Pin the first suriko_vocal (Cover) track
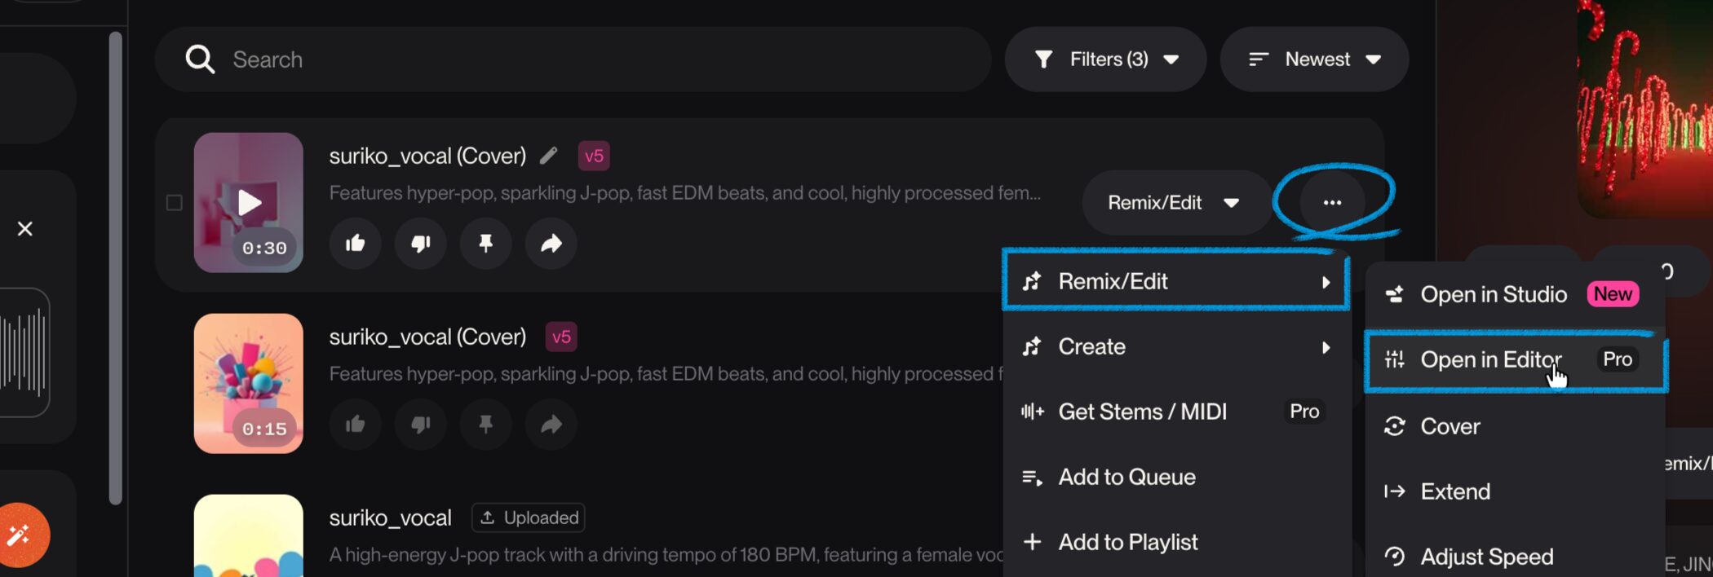Image resolution: width=1713 pixels, height=577 pixels. [485, 243]
